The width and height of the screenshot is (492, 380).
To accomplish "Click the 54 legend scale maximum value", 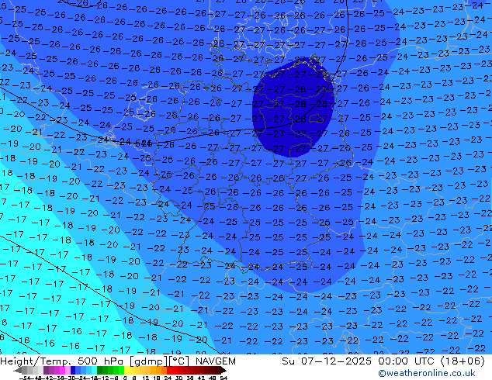I will (x=223, y=378).
